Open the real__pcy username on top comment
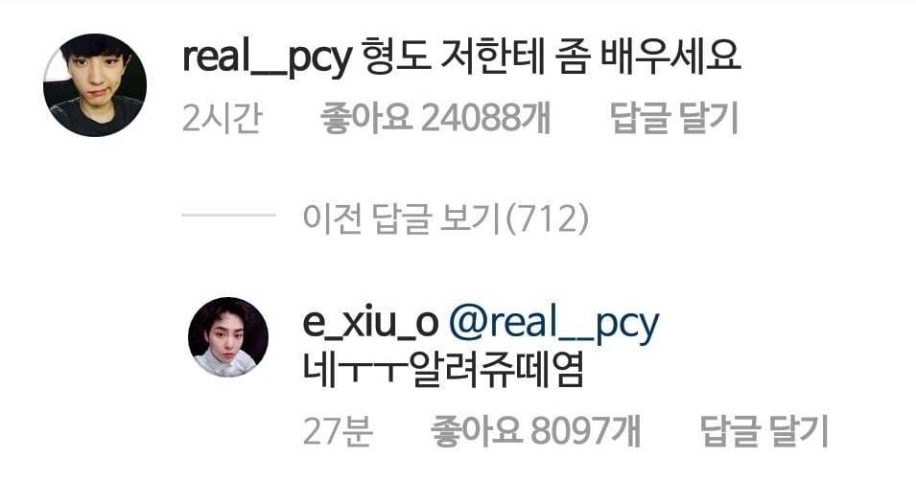The height and width of the screenshot is (481, 916). (x=267, y=57)
